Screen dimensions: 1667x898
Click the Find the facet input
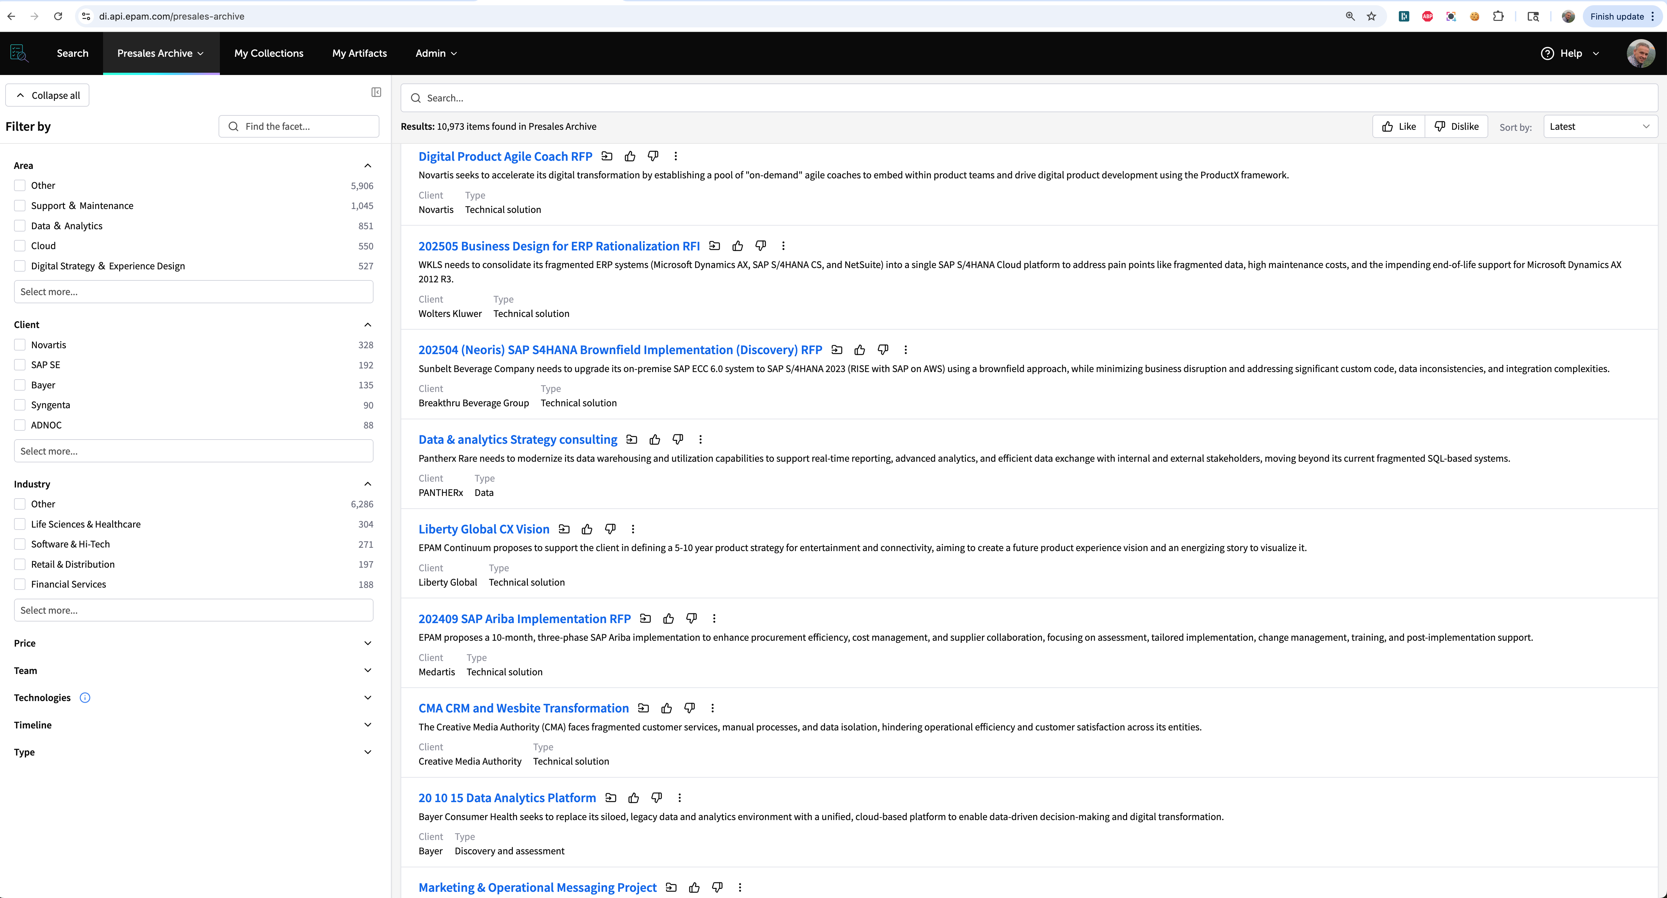[299, 126]
